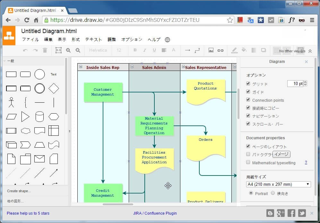Enable Mathematical typesetting checkbox
Image resolution: width=320 pixels, height=223 pixels.
click(x=248, y=162)
